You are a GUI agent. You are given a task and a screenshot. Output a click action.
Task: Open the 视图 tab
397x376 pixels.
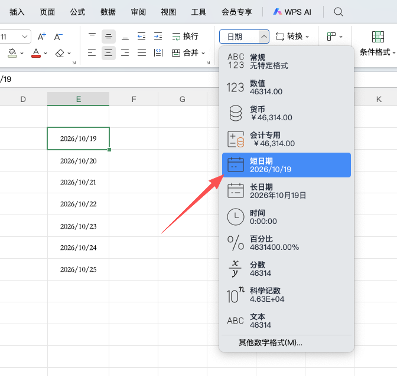coord(168,12)
